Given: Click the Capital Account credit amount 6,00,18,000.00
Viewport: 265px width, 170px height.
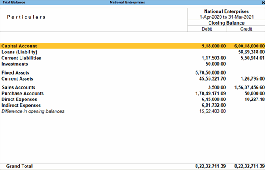Looking at the screenshot, I should (249, 46).
